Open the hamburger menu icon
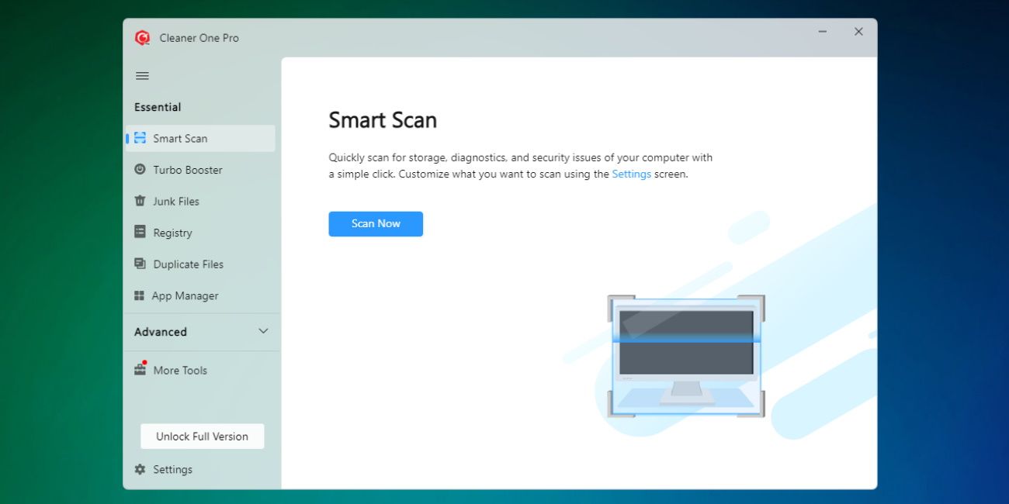Image resolution: width=1009 pixels, height=504 pixels. coord(142,76)
